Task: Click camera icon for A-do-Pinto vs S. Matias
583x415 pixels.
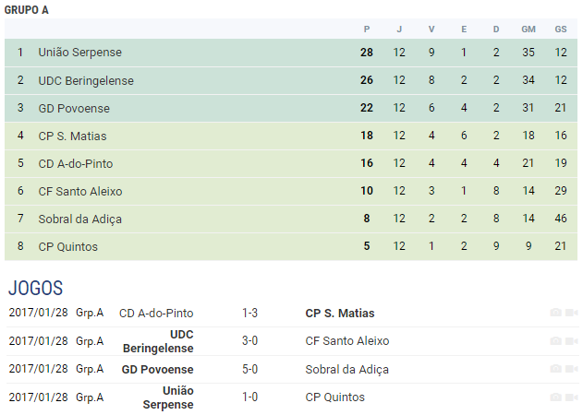Action: pos(555,314)
